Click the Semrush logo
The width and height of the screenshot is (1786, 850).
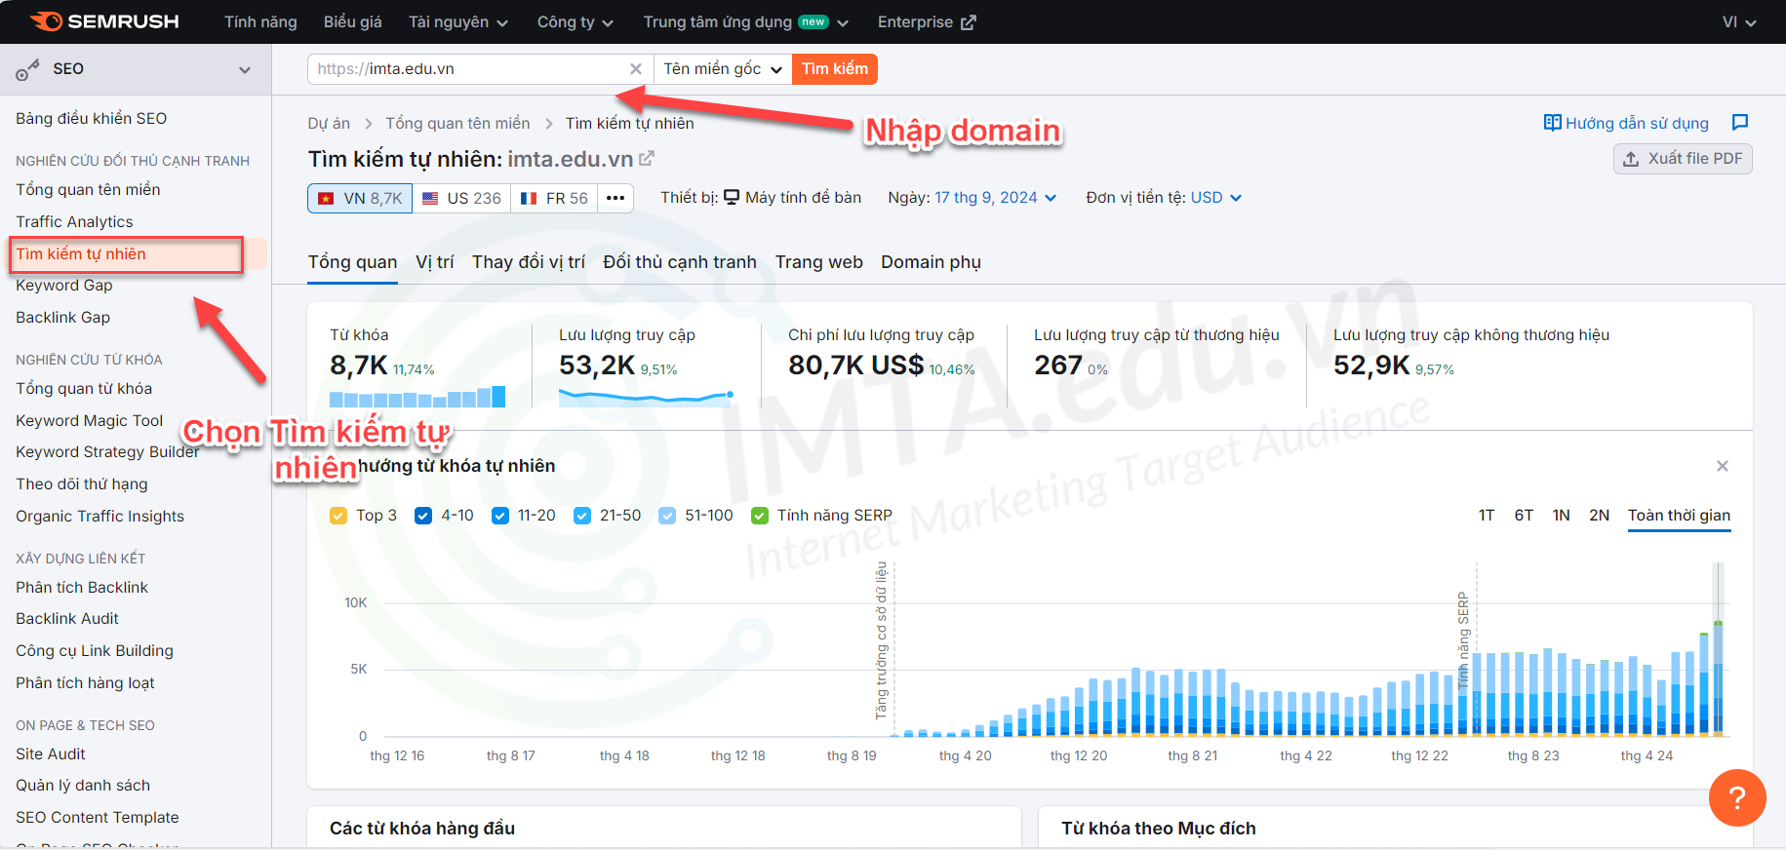(104, 21)
